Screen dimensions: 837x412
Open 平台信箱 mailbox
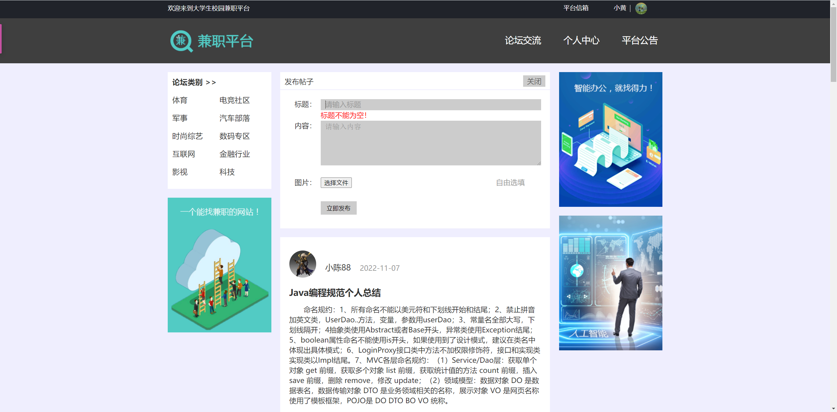click(x=576, y=8)
